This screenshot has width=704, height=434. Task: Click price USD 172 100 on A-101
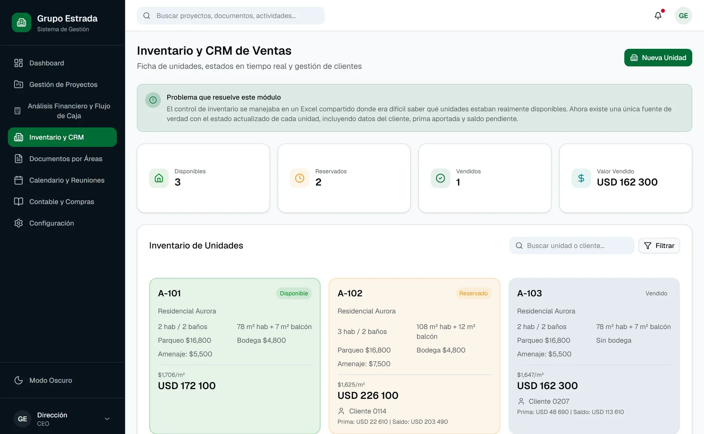coord(187,386)
